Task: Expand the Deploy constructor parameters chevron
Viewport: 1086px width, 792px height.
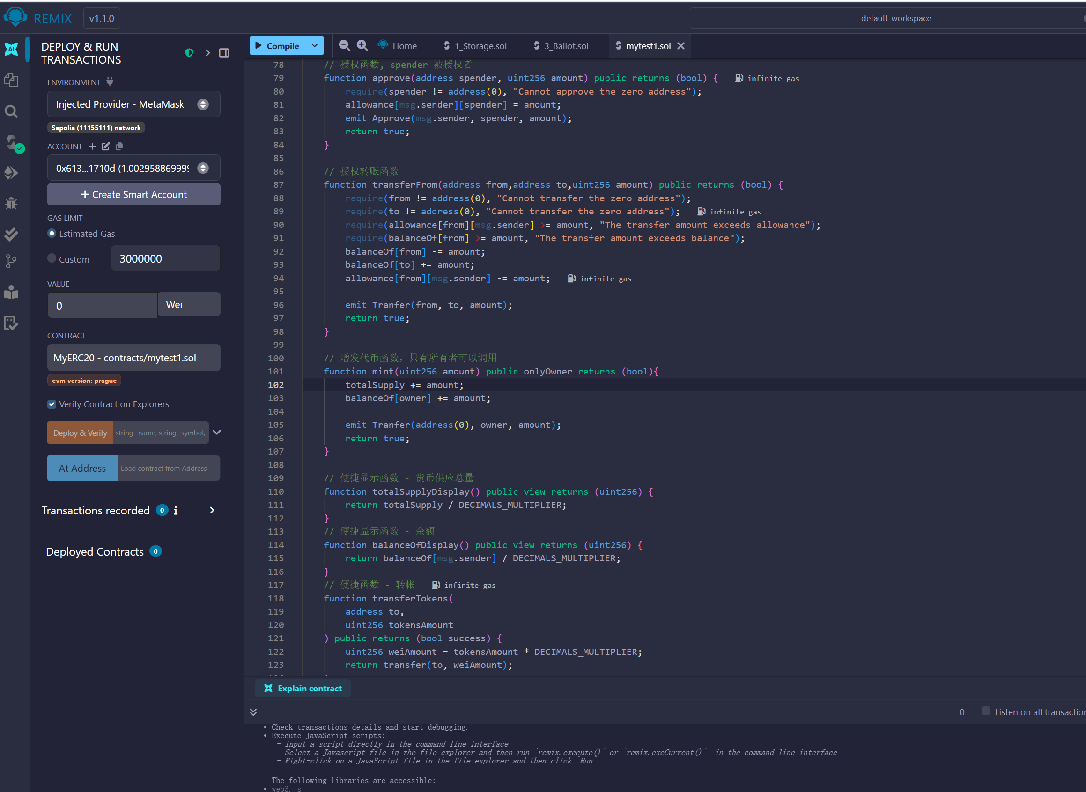Action: 217,433
